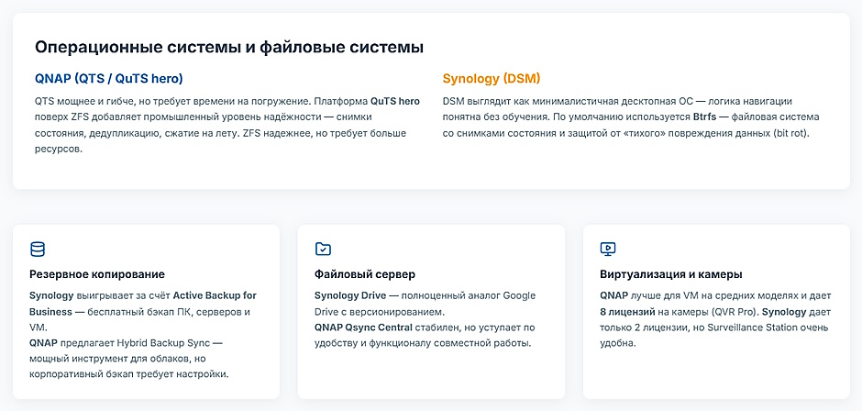Click the line удобству и функционалу совместной работы

pos(423,344)
